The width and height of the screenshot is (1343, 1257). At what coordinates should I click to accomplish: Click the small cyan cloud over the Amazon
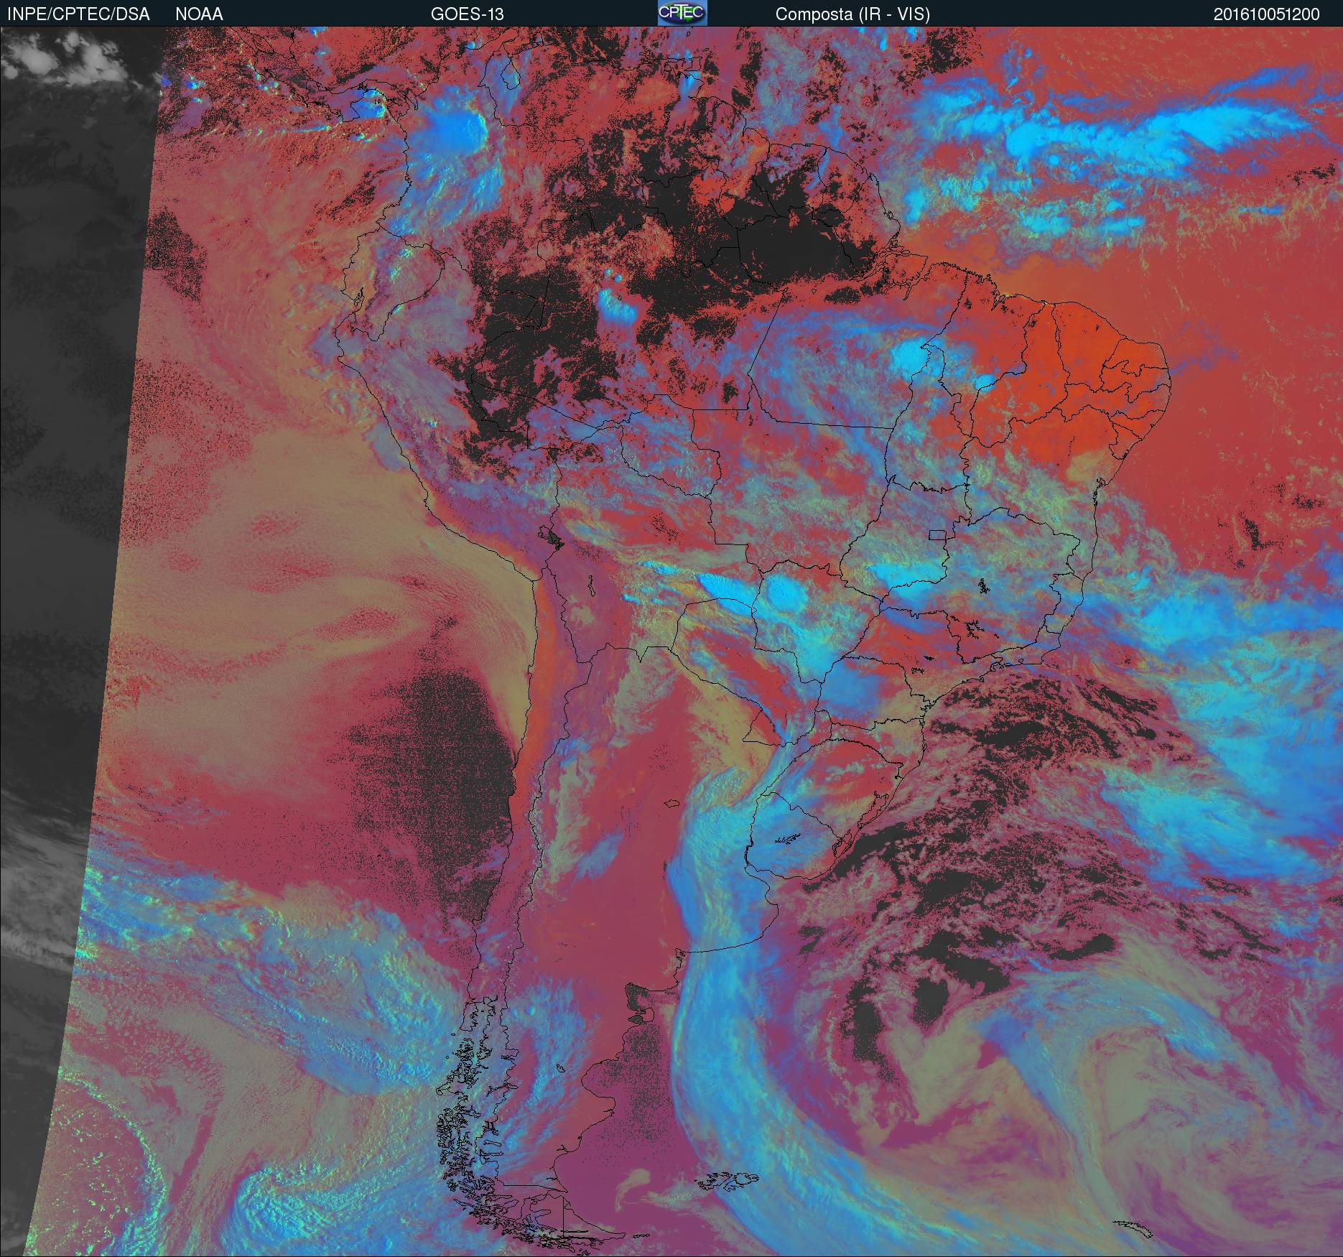point(618,307)
